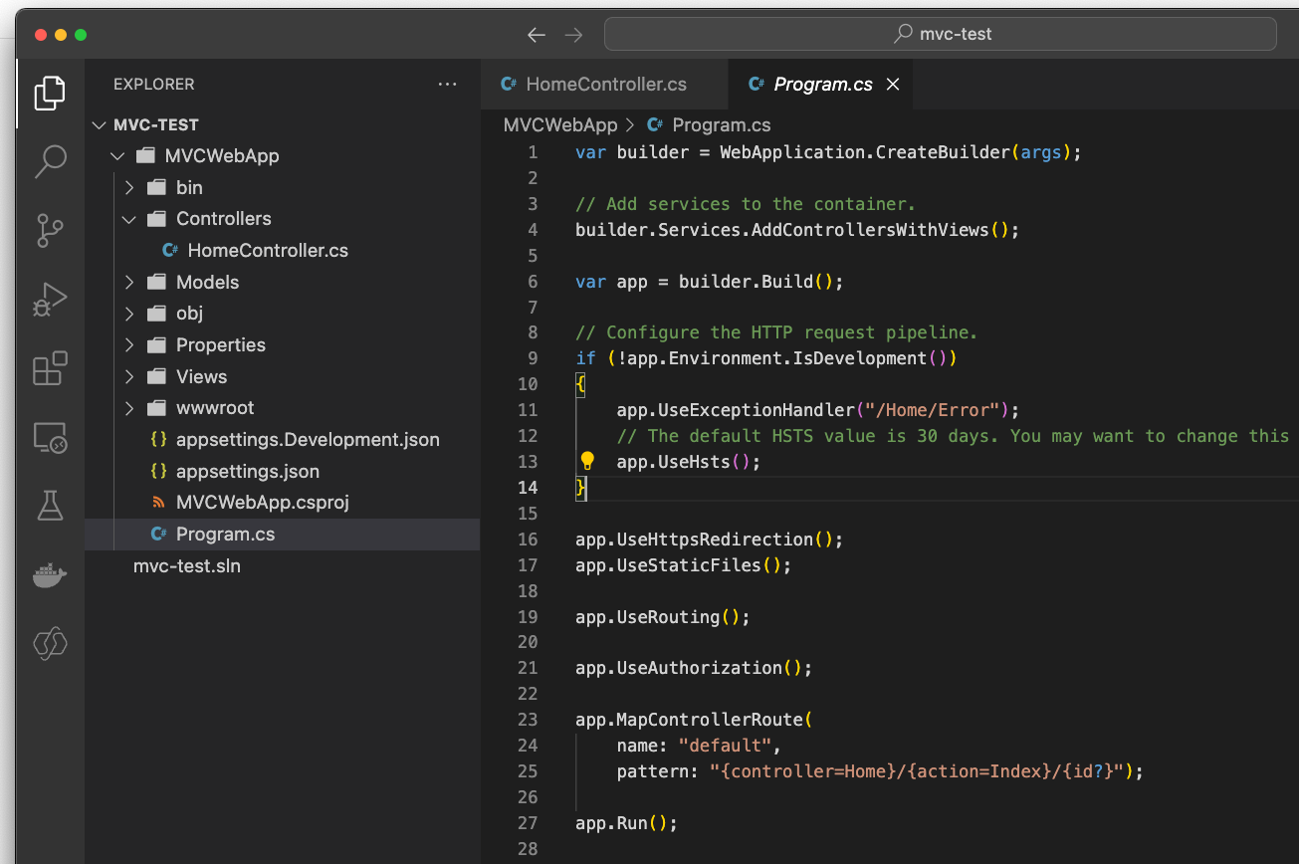The height and width of the screenshot is (864, 1299).
Task: Open the Docker view
Action: click(x=50, y=575)
